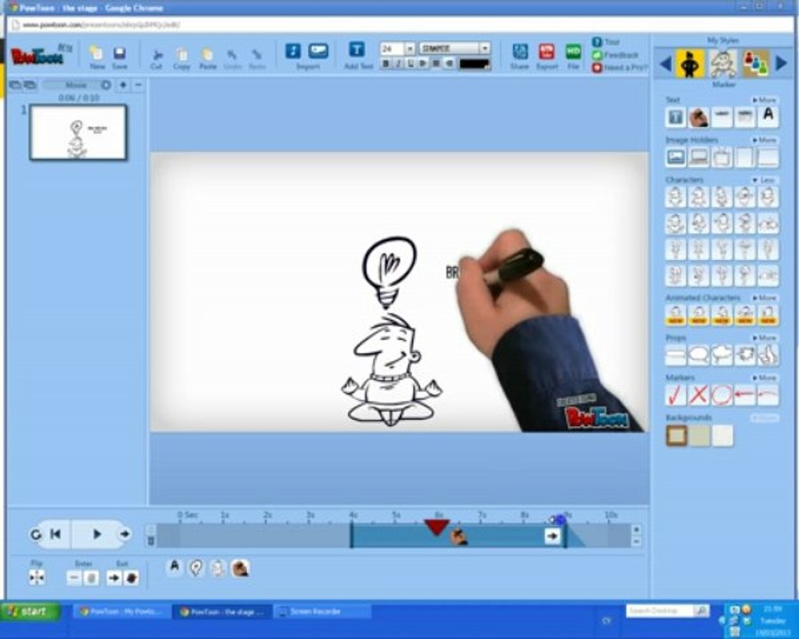Add the hand-writing text effect from the Text library

point(699,117)
